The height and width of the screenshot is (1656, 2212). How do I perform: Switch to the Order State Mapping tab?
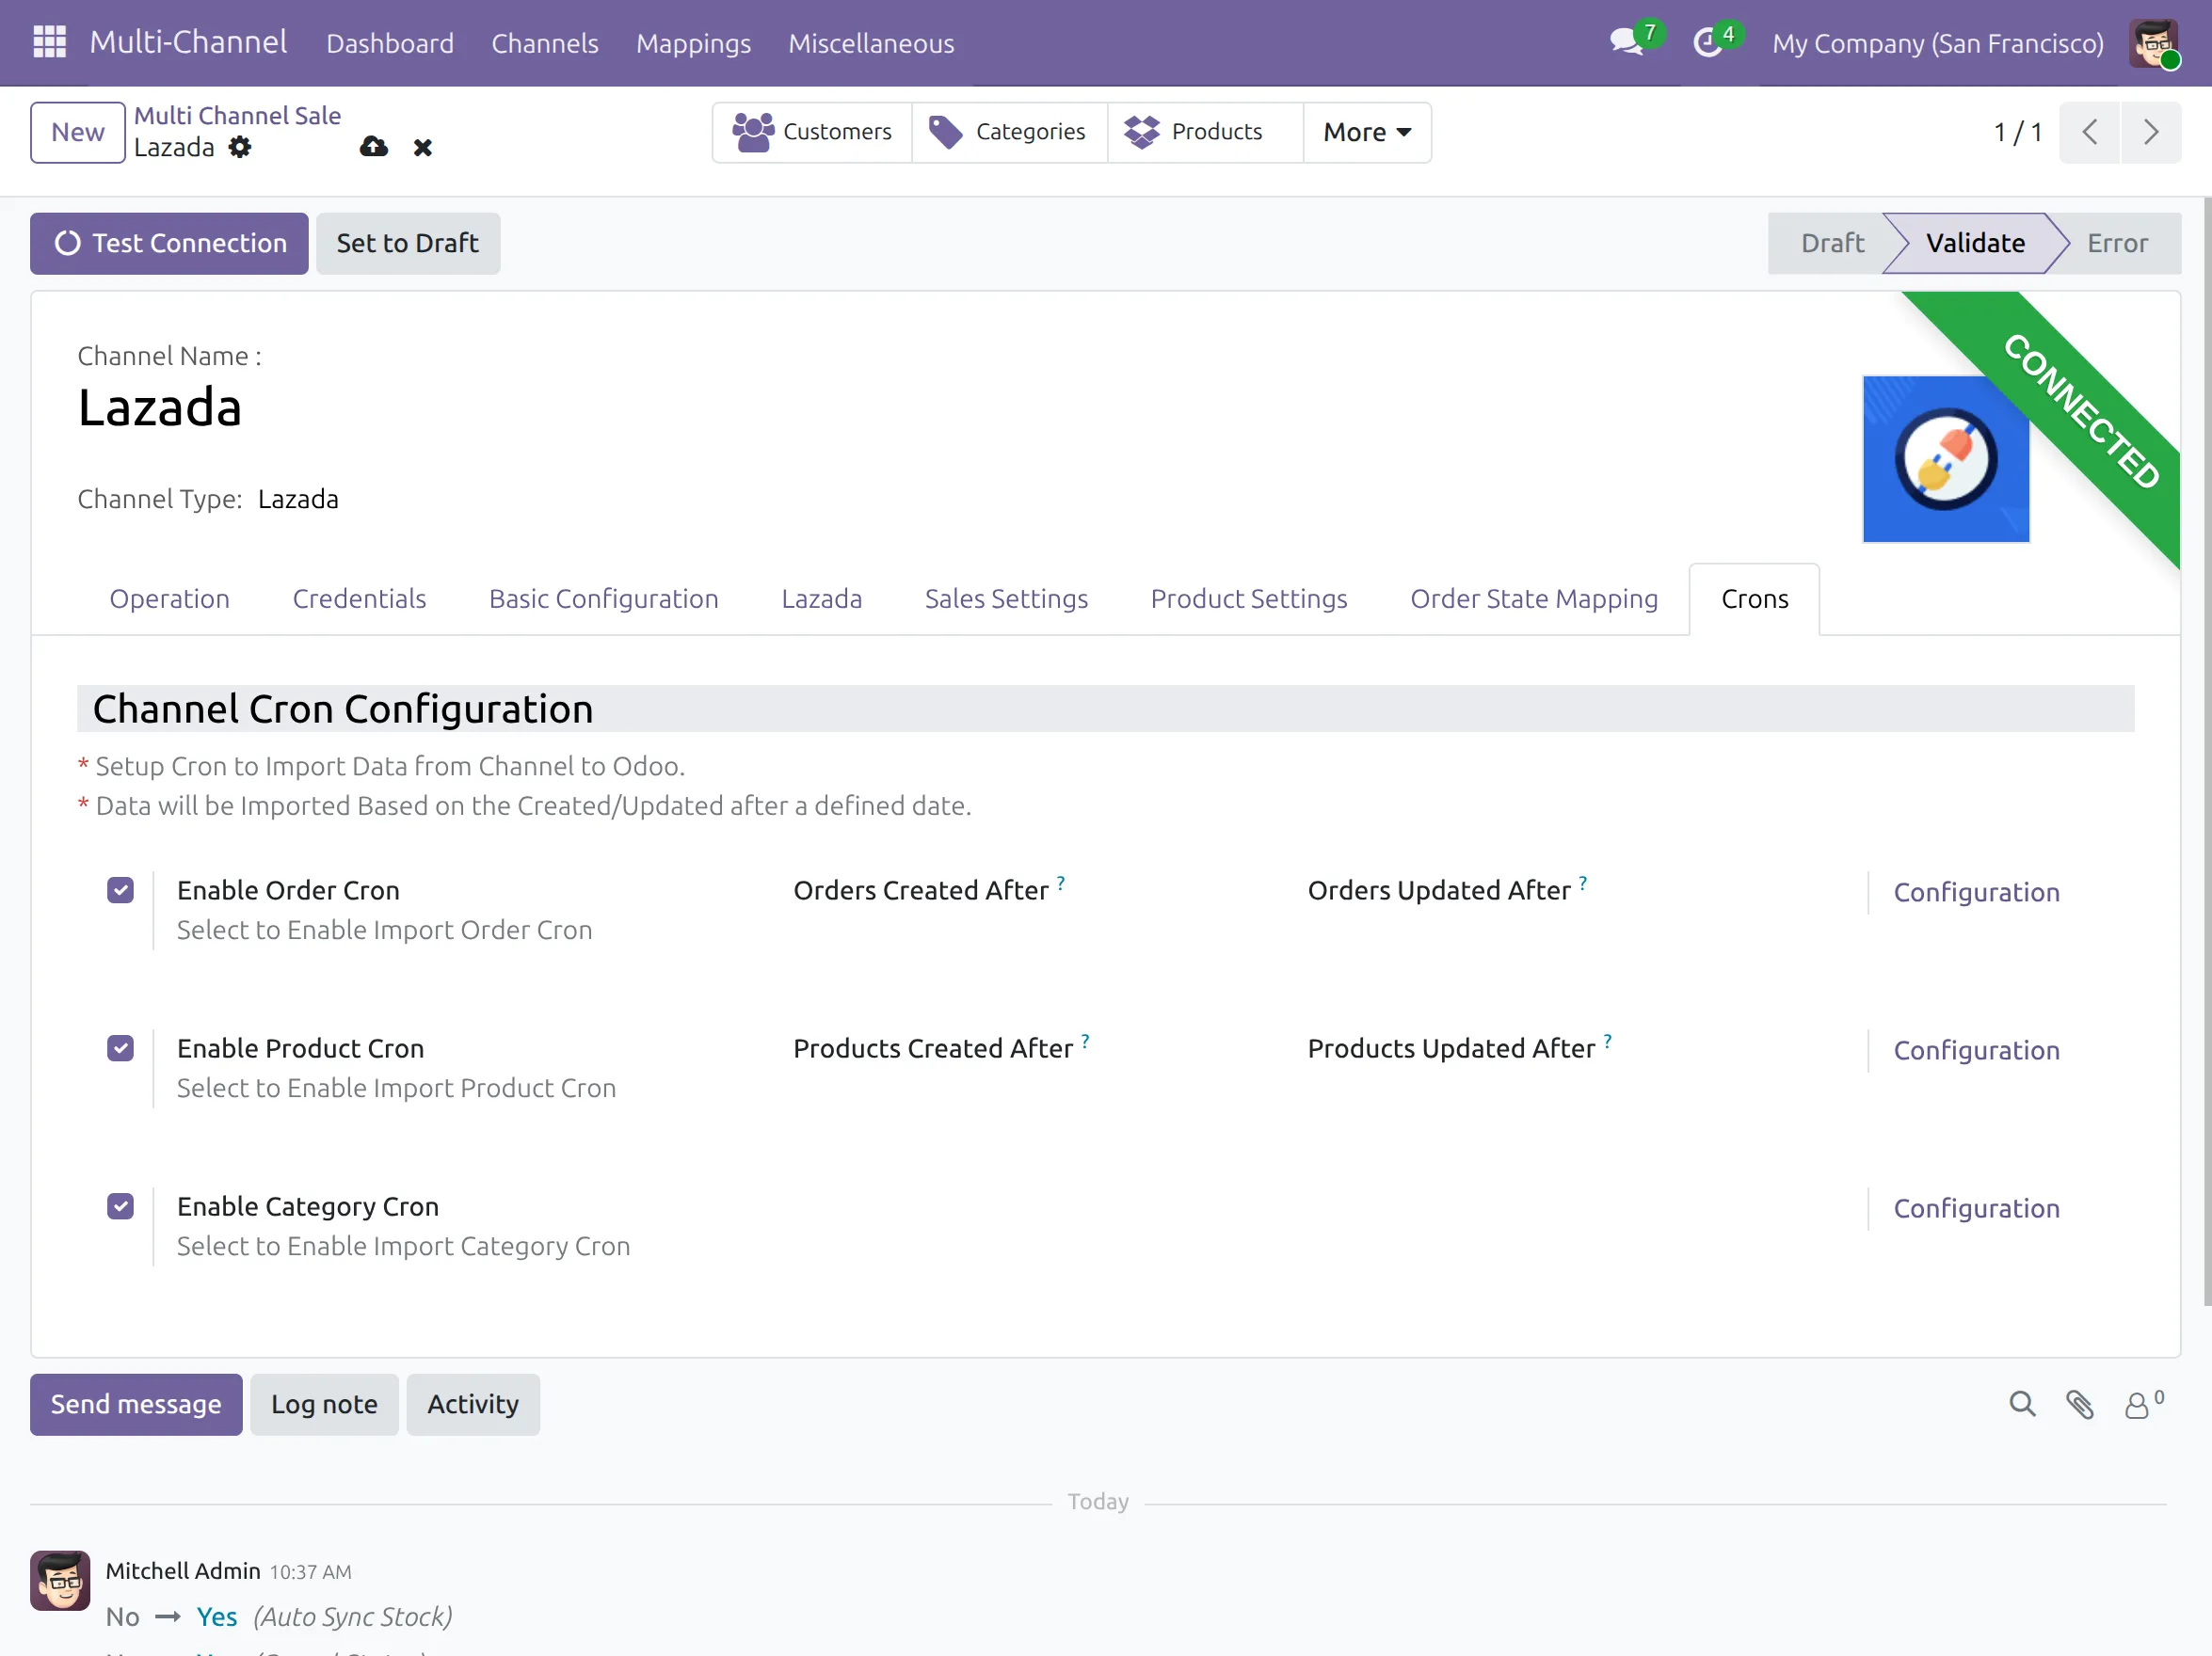click(1534, 598)
